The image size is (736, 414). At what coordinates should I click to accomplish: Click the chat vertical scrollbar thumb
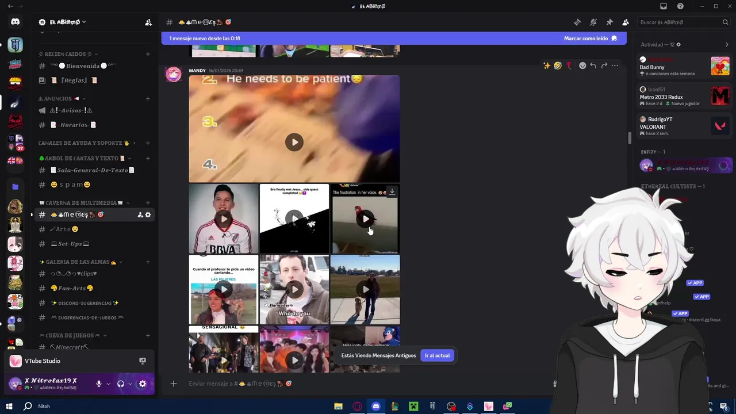click(630, 138)
